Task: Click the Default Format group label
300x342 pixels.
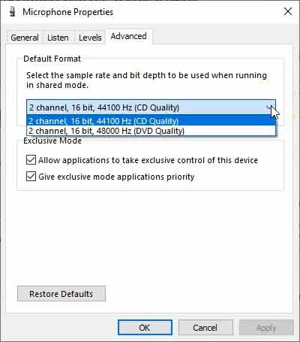Action: coord(52,59)
